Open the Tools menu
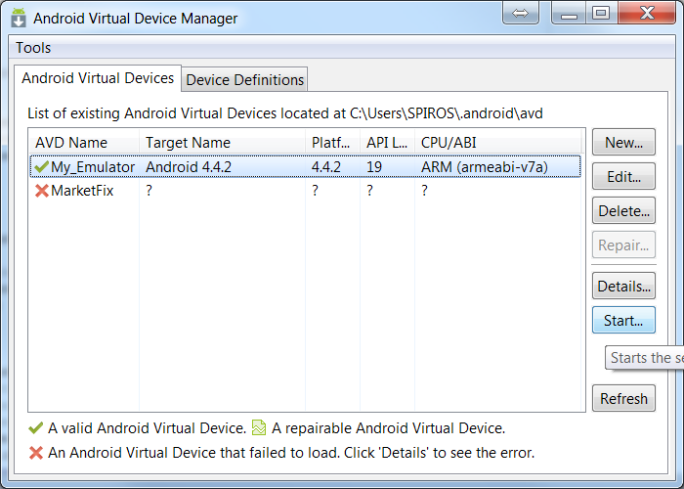 (33, 48)
